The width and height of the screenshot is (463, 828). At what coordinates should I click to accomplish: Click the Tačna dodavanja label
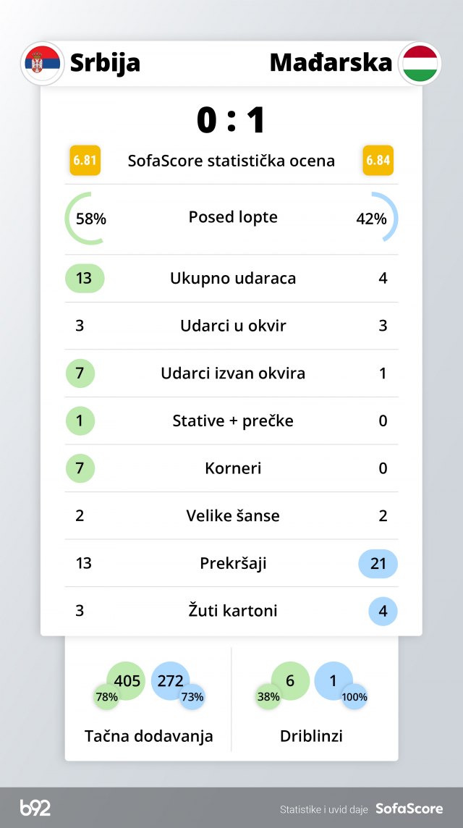(149, 736)
